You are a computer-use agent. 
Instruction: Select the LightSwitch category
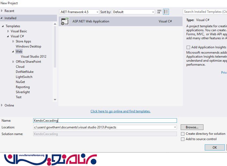pos(24,77)
